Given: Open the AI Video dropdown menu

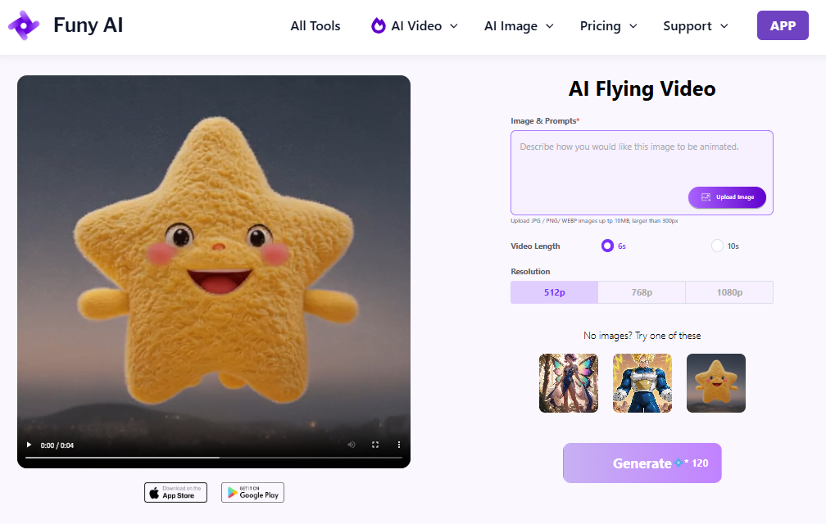Looking at the screenshot, I should [x=415, y=25].
